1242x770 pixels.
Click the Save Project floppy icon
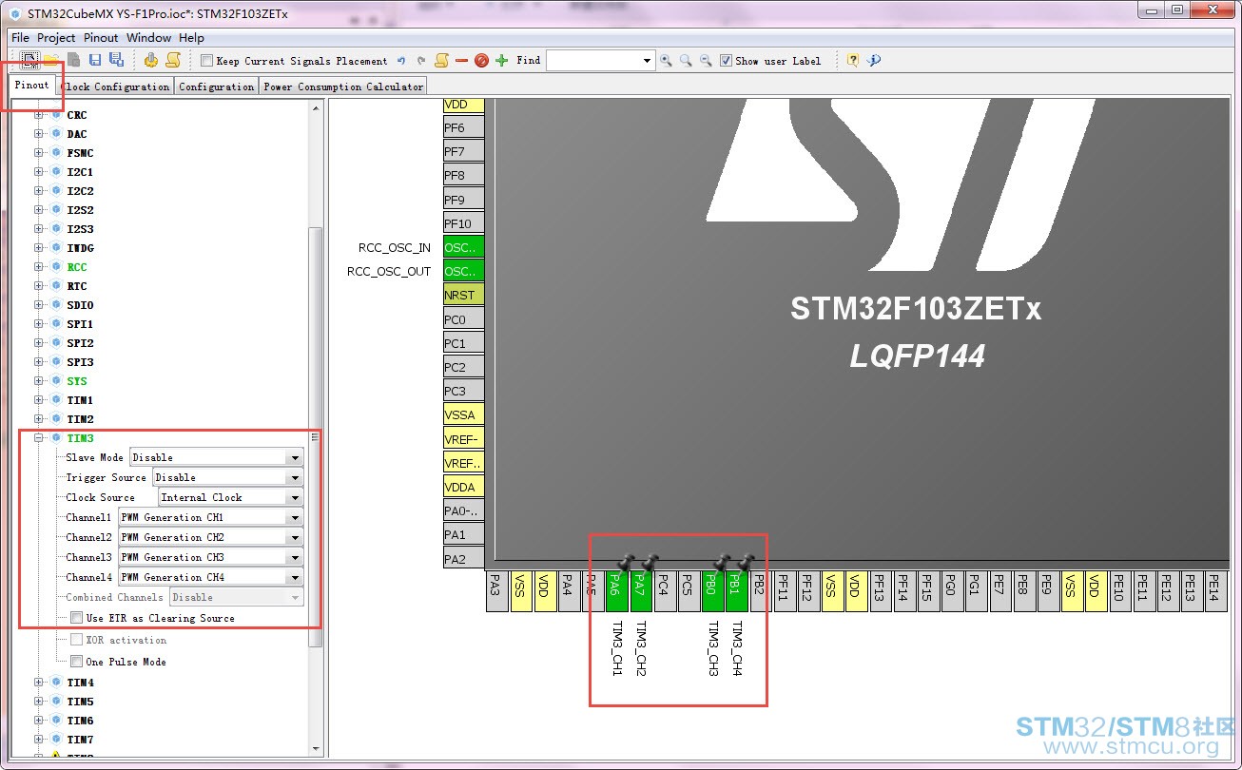click(95, 60)
